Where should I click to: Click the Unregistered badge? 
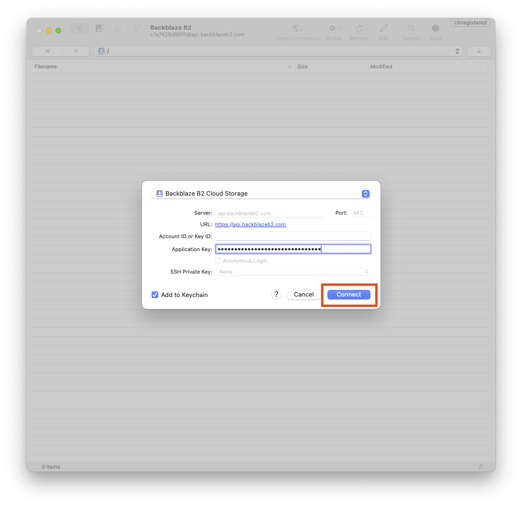click(470, 22)
